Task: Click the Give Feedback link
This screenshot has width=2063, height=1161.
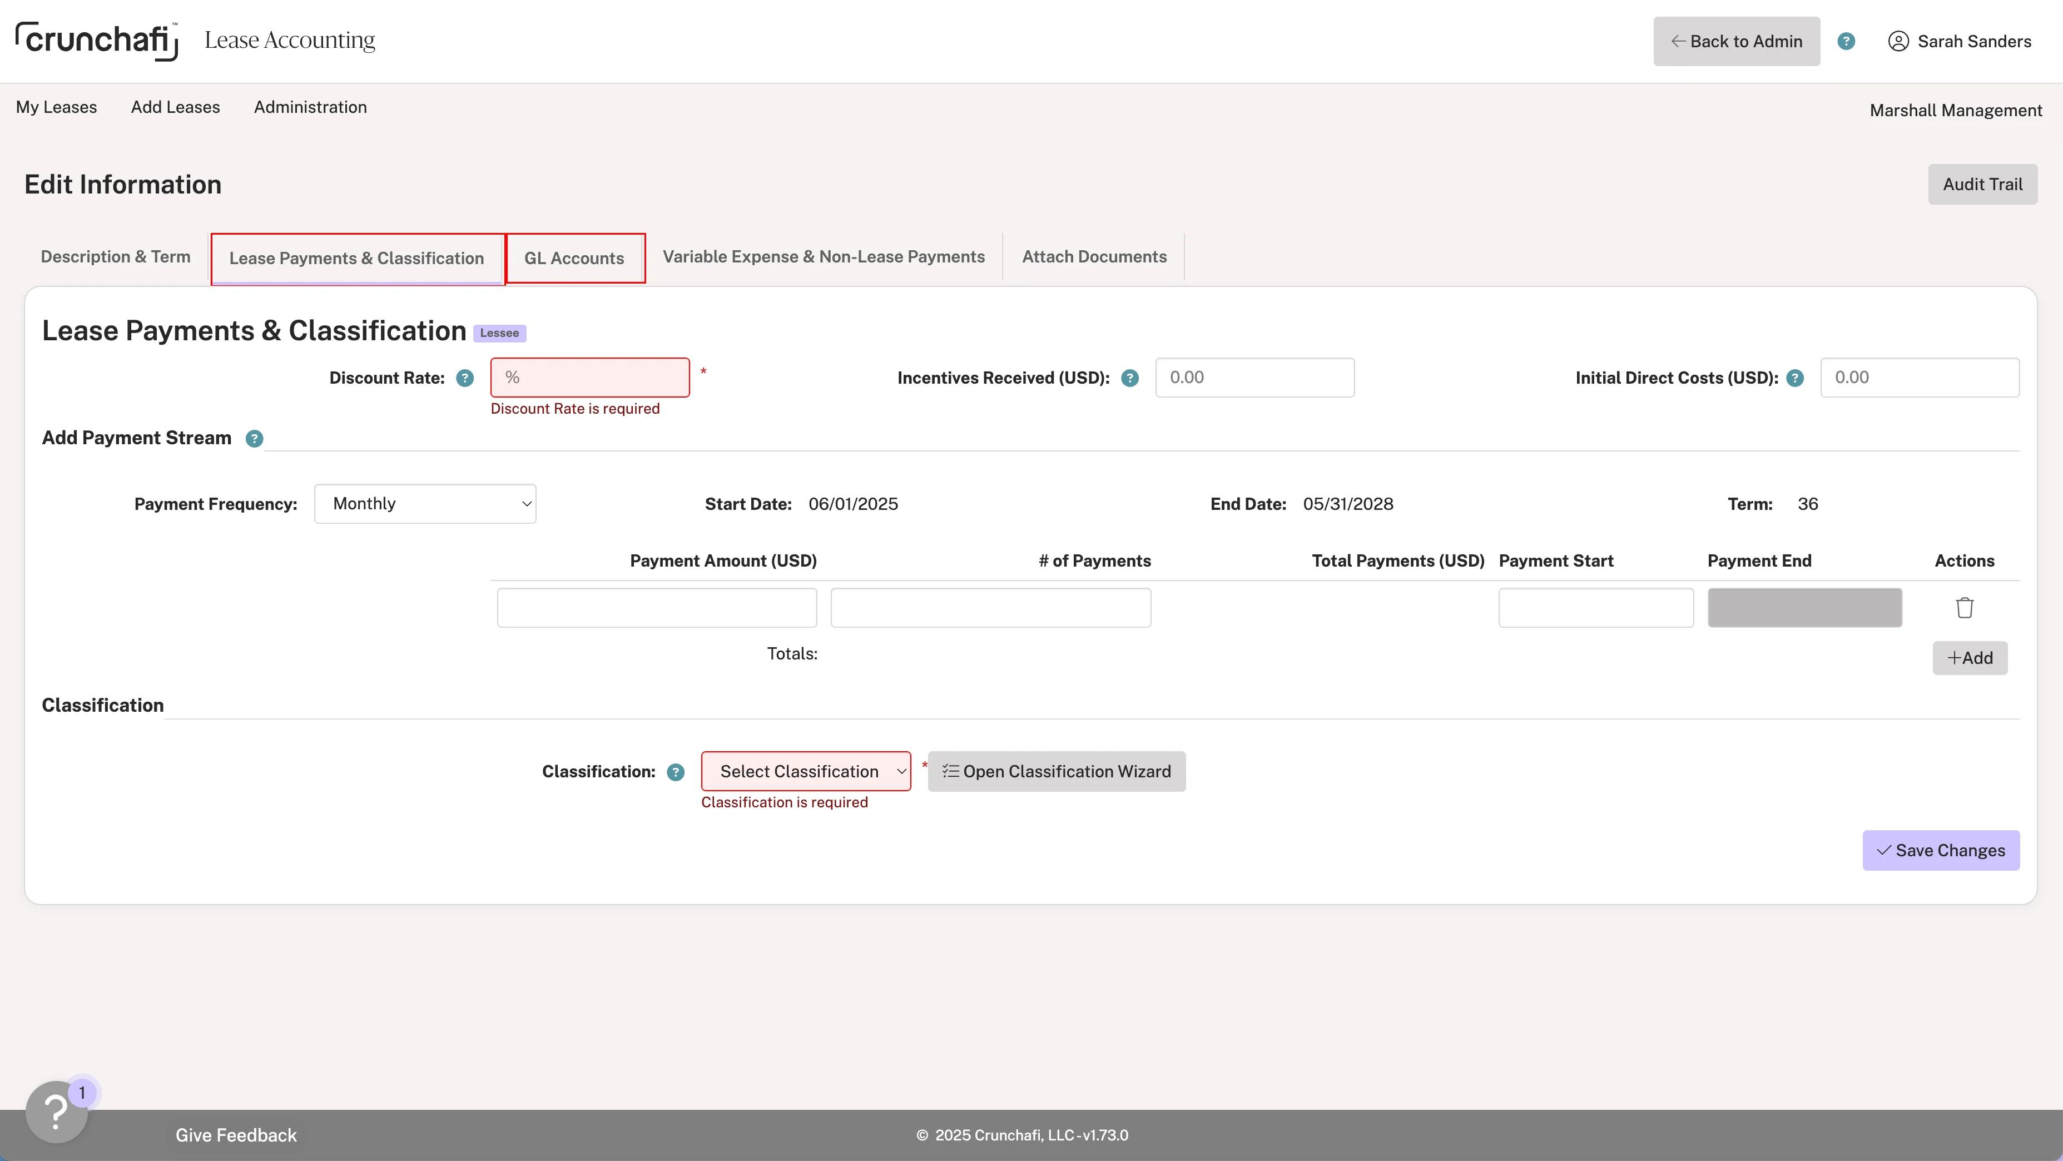Action: coord(235,1134)
